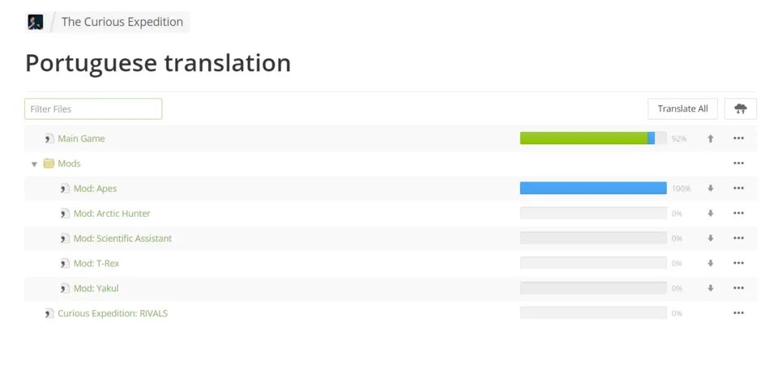This screenshot has height=373, width=778.
Task: Click the project avatar icon in the breadcrumb
Action: point(35,22)
